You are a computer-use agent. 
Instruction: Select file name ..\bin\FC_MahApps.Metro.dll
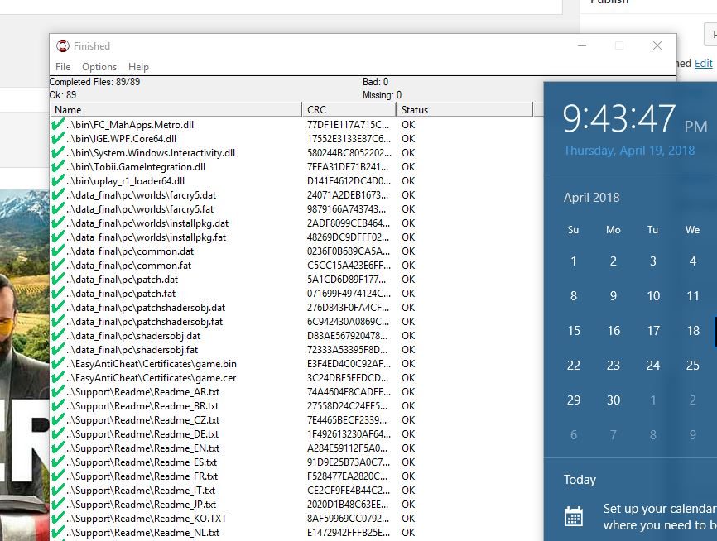[130, 125]
